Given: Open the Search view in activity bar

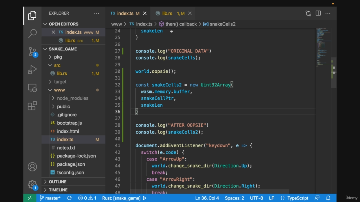Looking at the screenshot, I should [32, 33].
